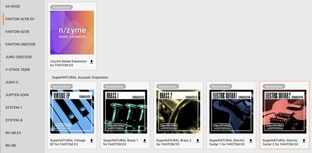The height and width of the screenshot is (153, 312).
Task: Click the SuperNATURAL Electric Guitar 1 title text
Action: pos(227,142)
